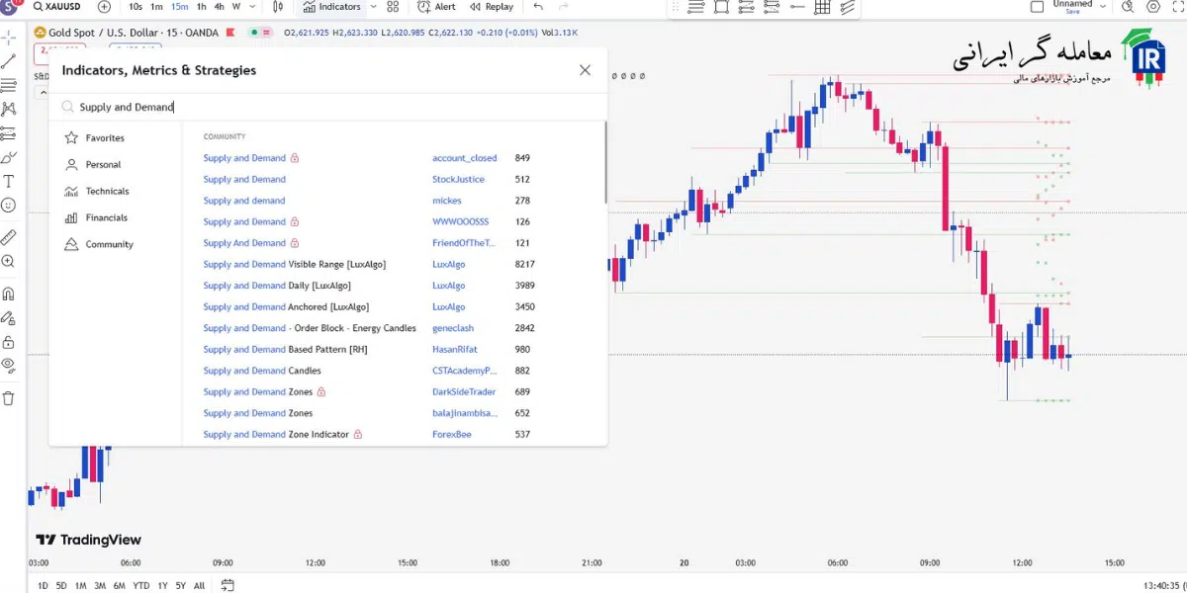Screen dimensions: 1187x593
Task: Open the emoji icons tool
Action: 9,206
